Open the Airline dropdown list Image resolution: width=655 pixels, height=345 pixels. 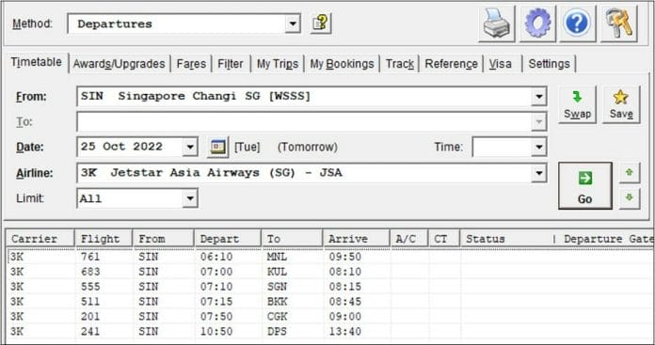539,173
